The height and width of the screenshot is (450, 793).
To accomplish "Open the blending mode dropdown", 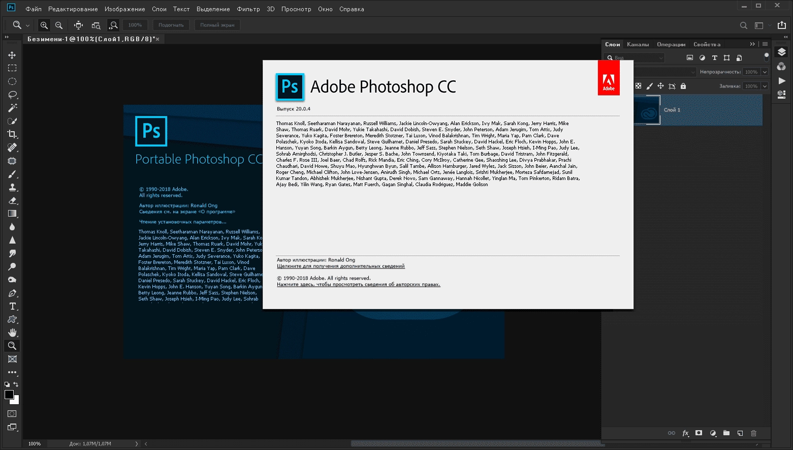I will tap(664, 72).
